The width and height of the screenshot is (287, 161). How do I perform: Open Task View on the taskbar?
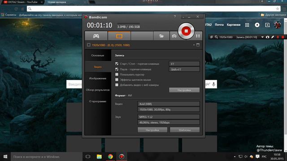point(88,157)
